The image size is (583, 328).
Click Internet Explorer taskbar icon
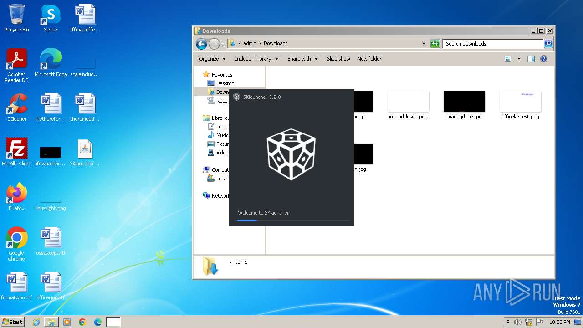click(x=36, y=322)
